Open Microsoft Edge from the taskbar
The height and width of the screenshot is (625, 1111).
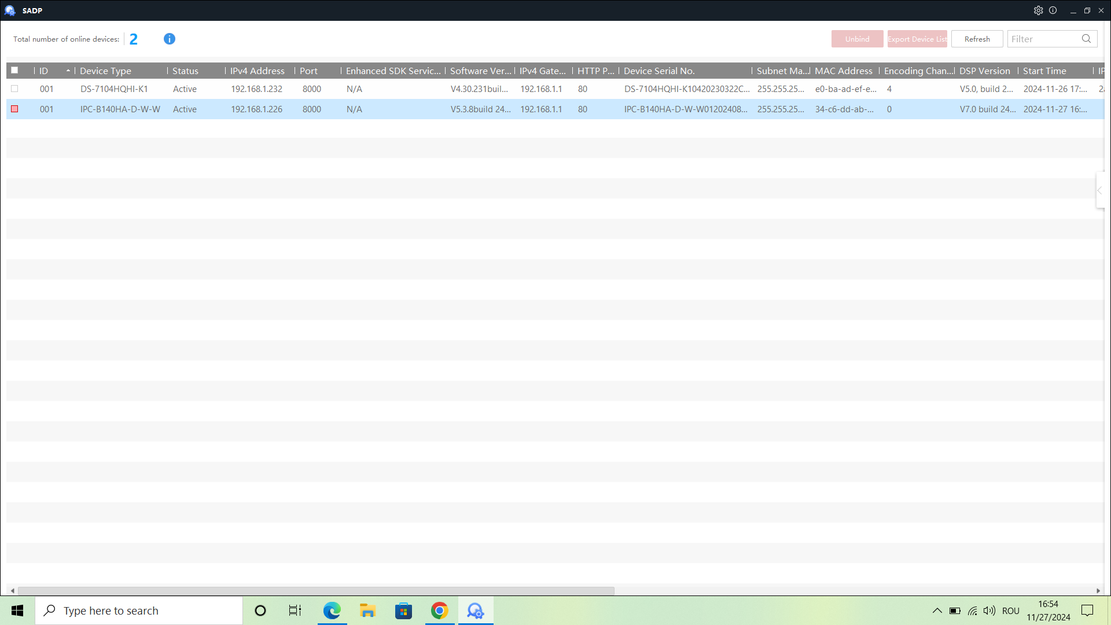(x=332, y=611)
